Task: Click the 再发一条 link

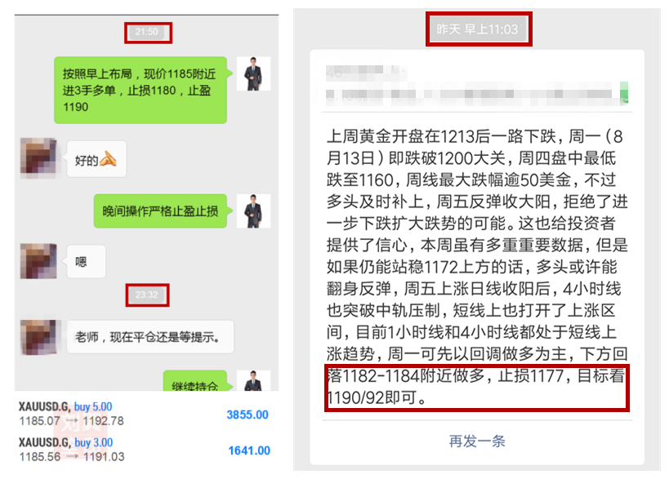Action: tap(477, 441)
